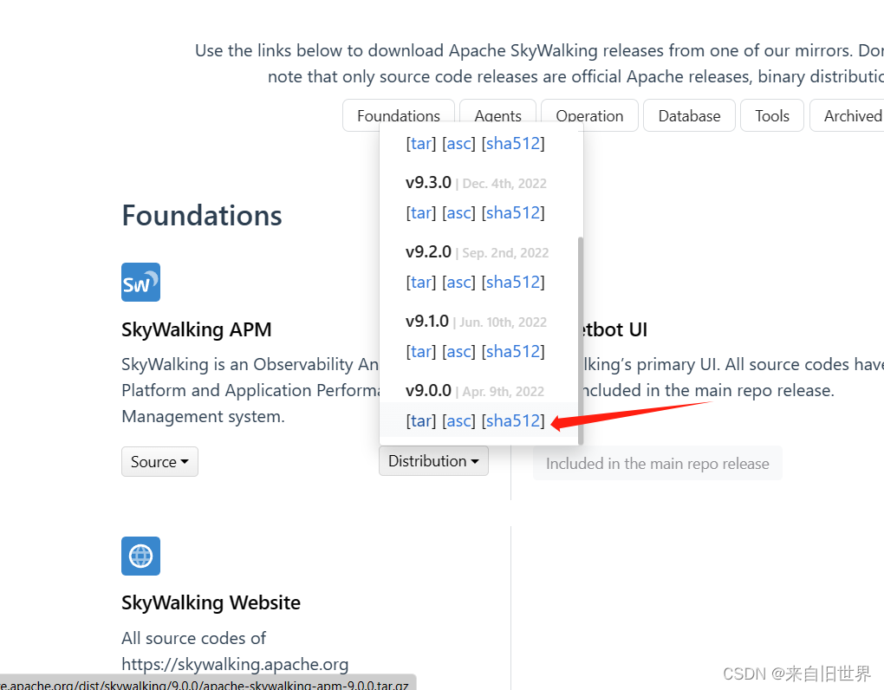Click the SkyWalking APM logo icon
Image resolution: width=884 pixels, height=690 pixels.
pos(141,282)
